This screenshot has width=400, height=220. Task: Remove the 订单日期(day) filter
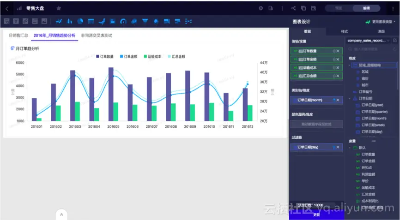pyautogui.click(x=338, y=147)
